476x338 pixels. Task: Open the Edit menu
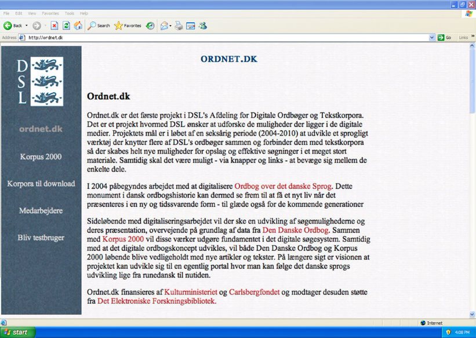[19, 13]
